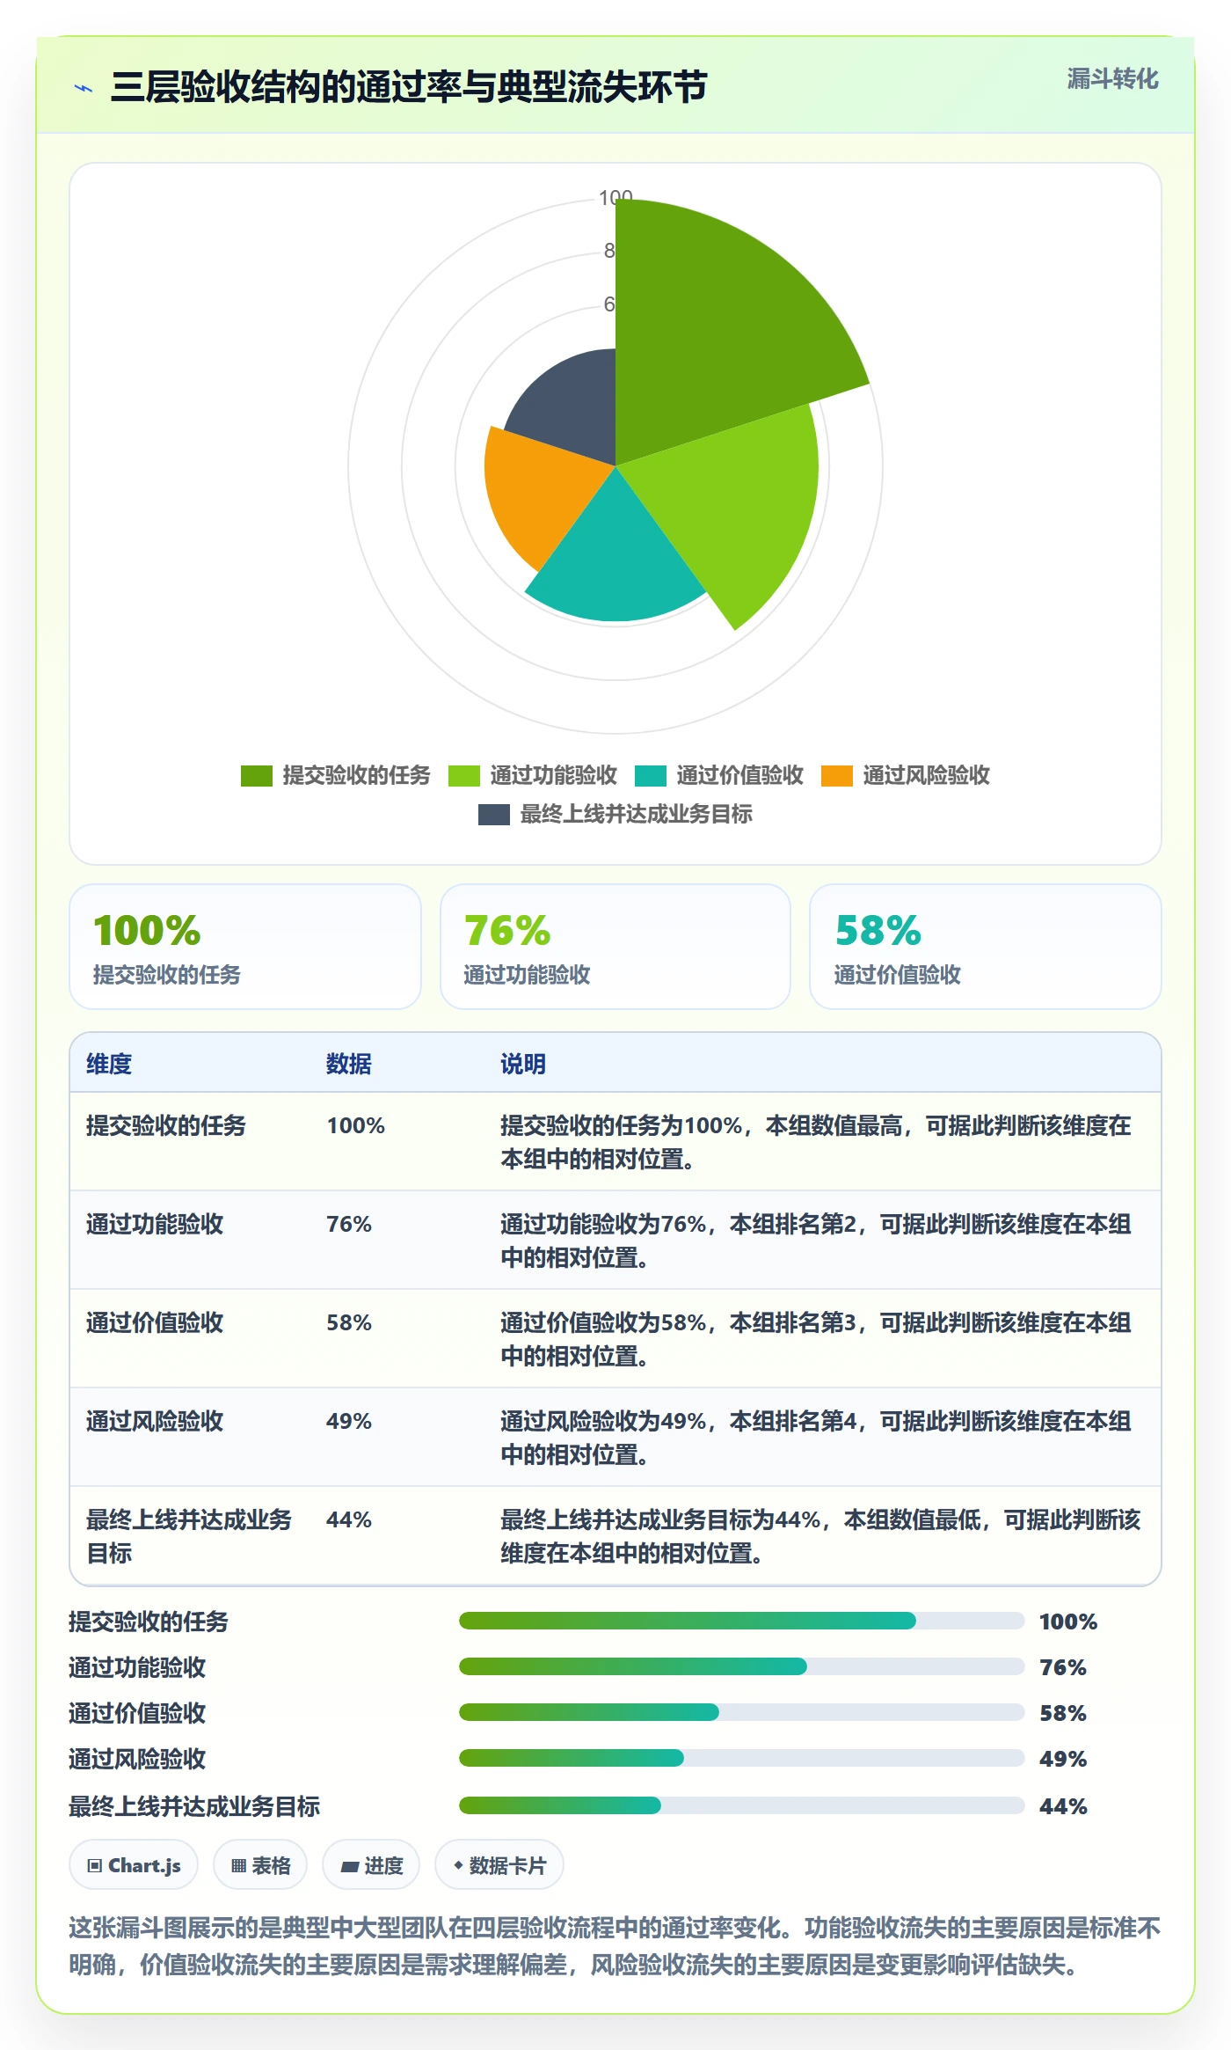Toggle the 通过功能验收 legend item

(x=533, y=775)
